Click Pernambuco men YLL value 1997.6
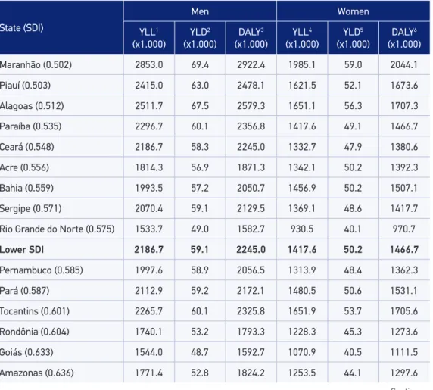This screenshot has height=390, width=433. point(149,270)
